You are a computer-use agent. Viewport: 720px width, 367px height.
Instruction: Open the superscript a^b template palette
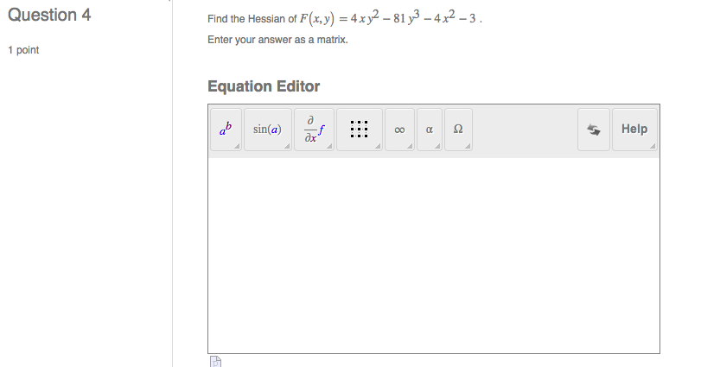coord(226,130)
